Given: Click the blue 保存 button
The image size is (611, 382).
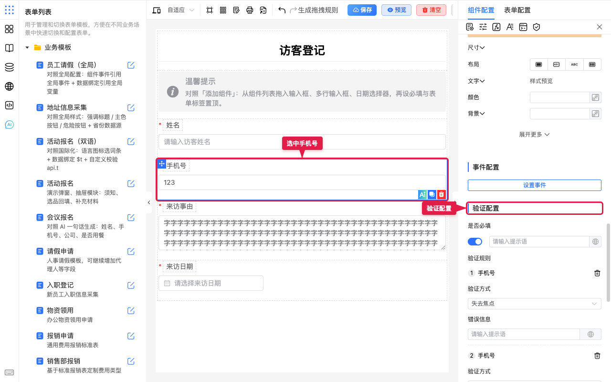Looking at the screenshot, I should (362, 10).
